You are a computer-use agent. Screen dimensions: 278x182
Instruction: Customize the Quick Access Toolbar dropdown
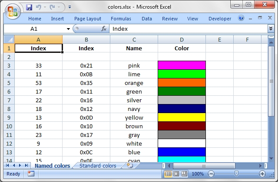69,7
